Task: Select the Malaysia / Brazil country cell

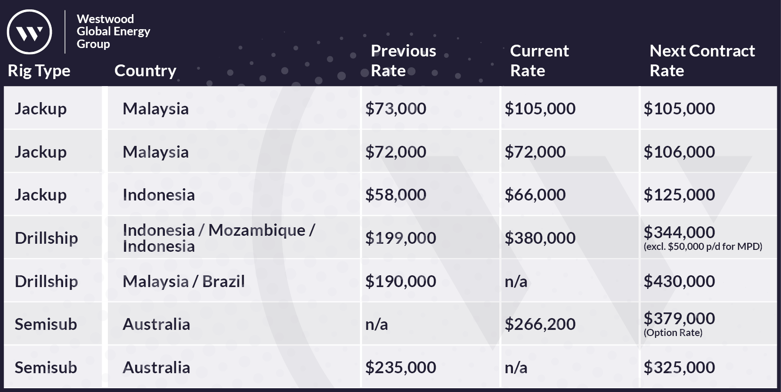Action: tap(184, 281)
